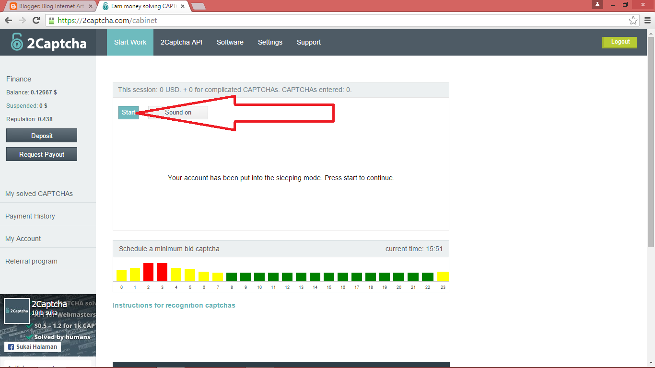Image resolution: width=655 pixels, height=368 pixels.
Task: Click the Deposit button
Action: click(42, 136)
